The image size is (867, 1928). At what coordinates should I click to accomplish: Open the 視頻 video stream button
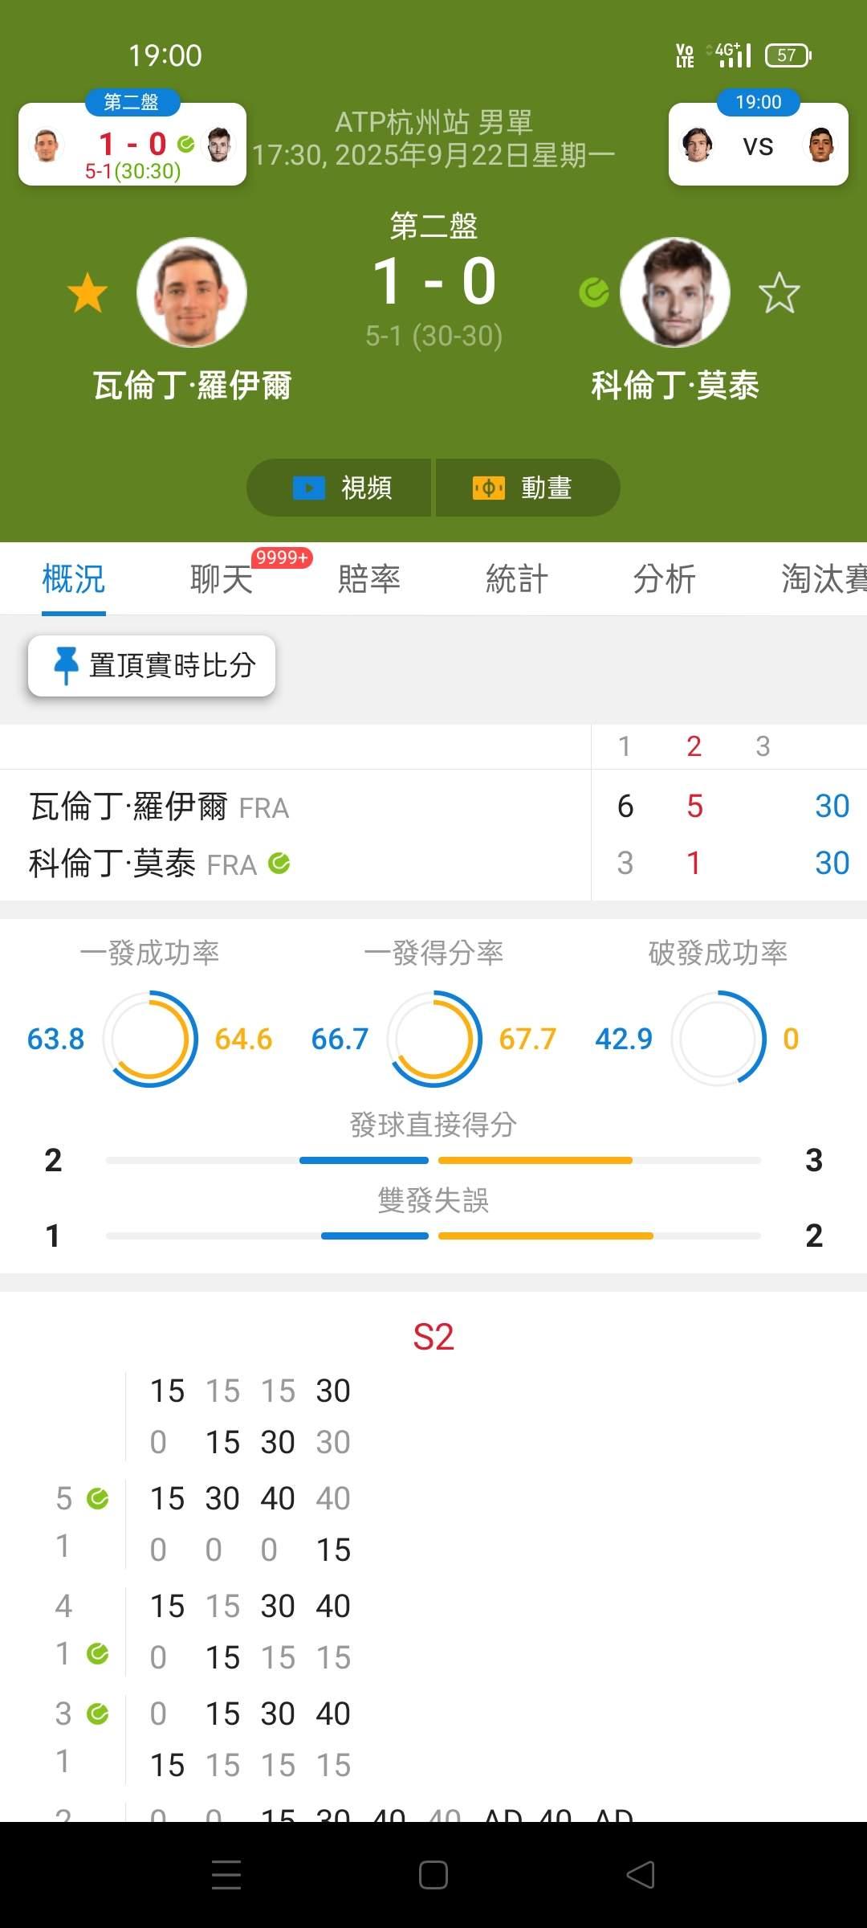click(x=339, y=488)
